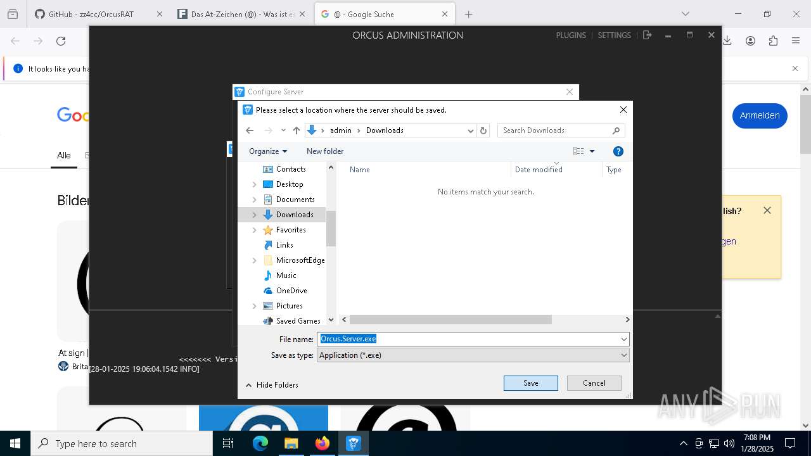Open the Orcus SETTINGS menu

615,35
